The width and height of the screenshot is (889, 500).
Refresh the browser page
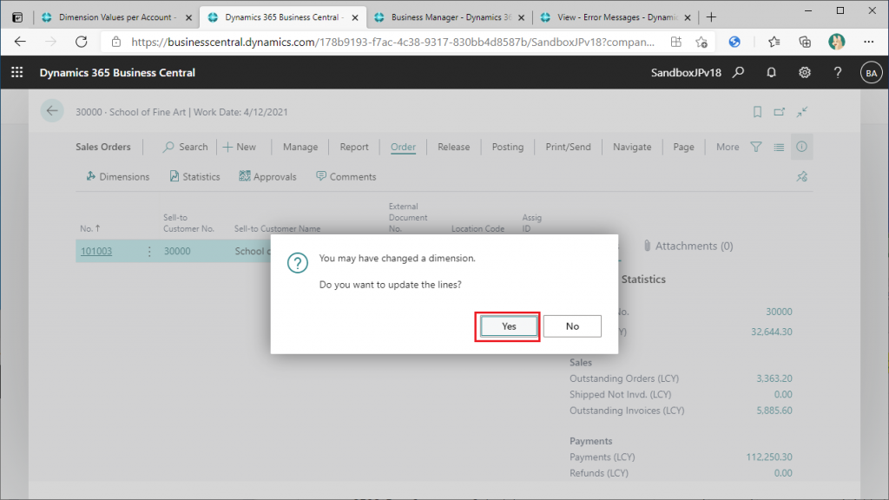[x=82, y=42]
